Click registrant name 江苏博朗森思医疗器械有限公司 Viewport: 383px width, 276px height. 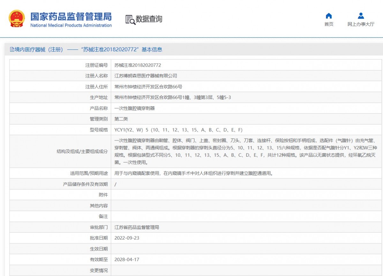coord(146,76)
